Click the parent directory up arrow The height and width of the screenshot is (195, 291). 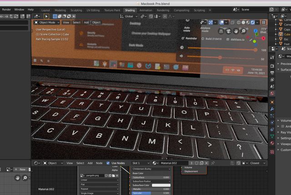click(x=11, y=16)
